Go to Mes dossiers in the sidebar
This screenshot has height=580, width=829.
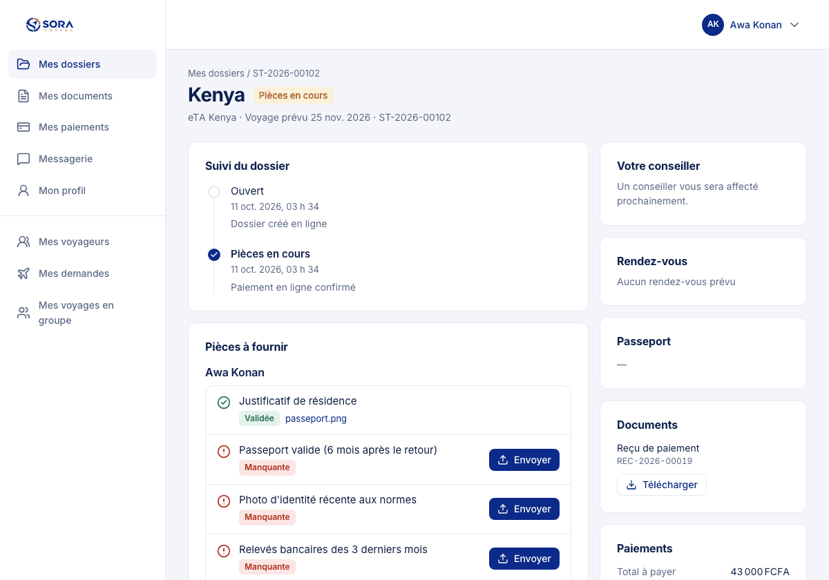click(82, 64)
